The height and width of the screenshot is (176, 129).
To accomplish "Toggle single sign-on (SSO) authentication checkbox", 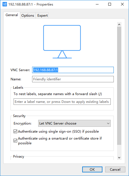I will [x=15, y=131].
